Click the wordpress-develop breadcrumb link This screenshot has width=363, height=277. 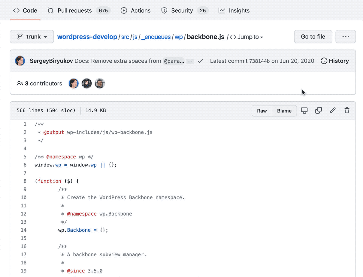87,37
